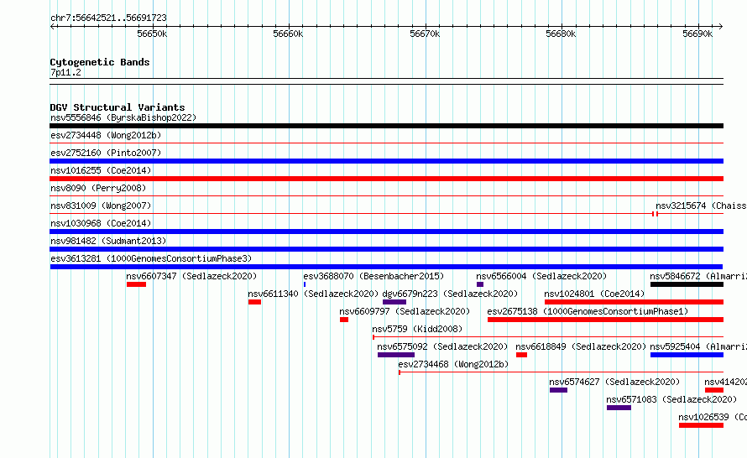
Task: Click the blue bar under nsv5925404
Action: tap(687, 355)
